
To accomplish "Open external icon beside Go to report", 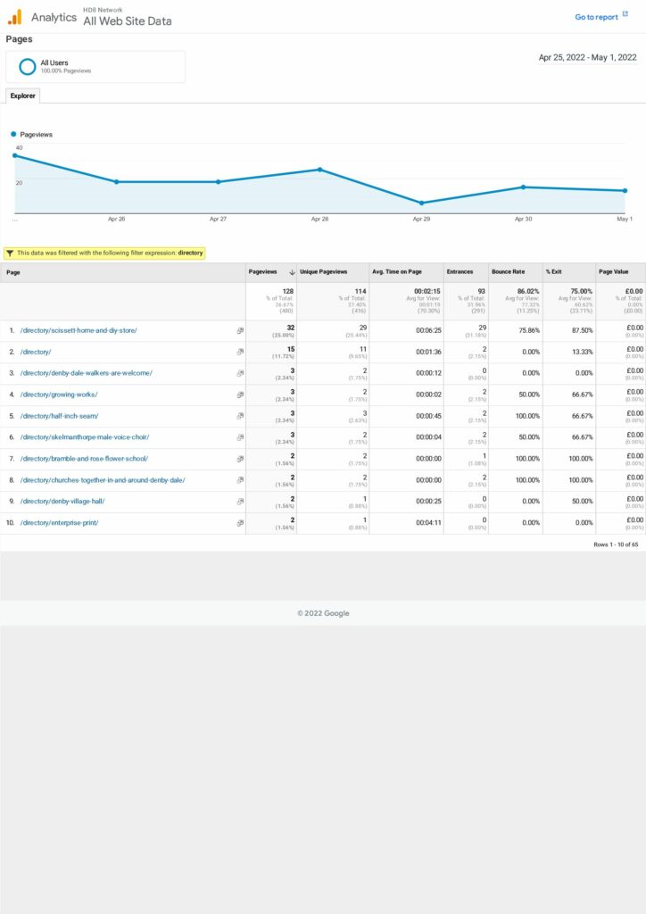I will tap(625, 15).
